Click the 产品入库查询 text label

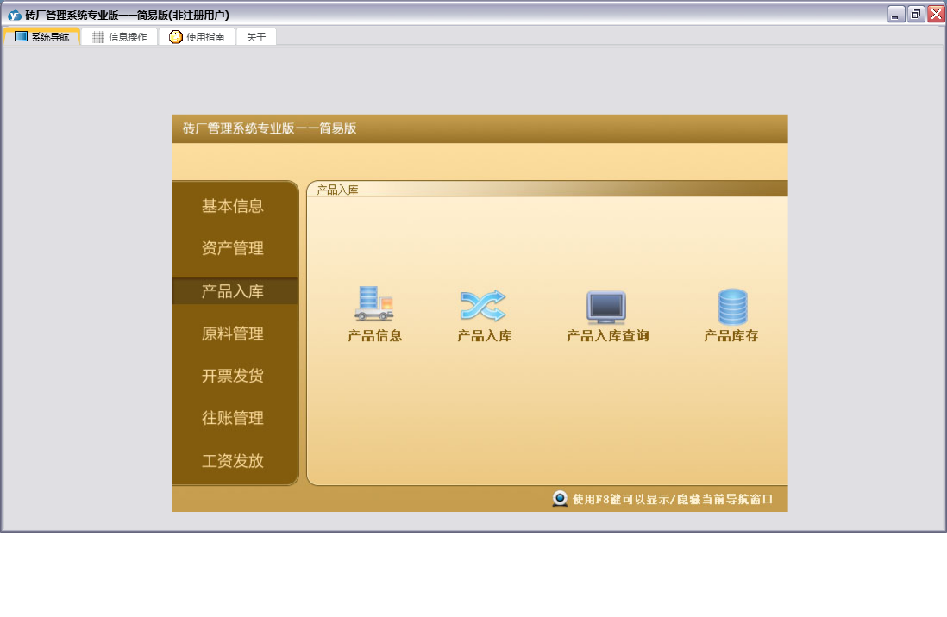607,336
